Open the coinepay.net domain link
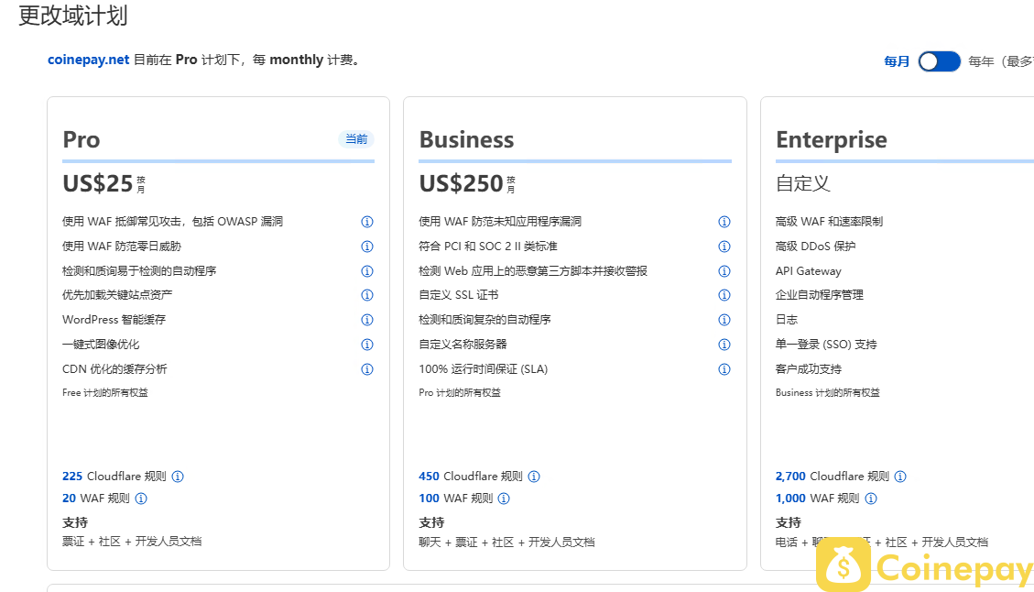1034x592 pixels. (88, 60)
